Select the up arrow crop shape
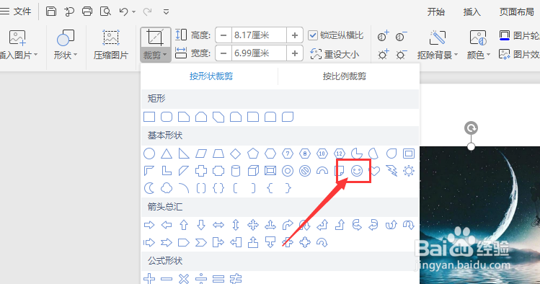This screenshot has height=284, width=540. [x=184, y=225]
